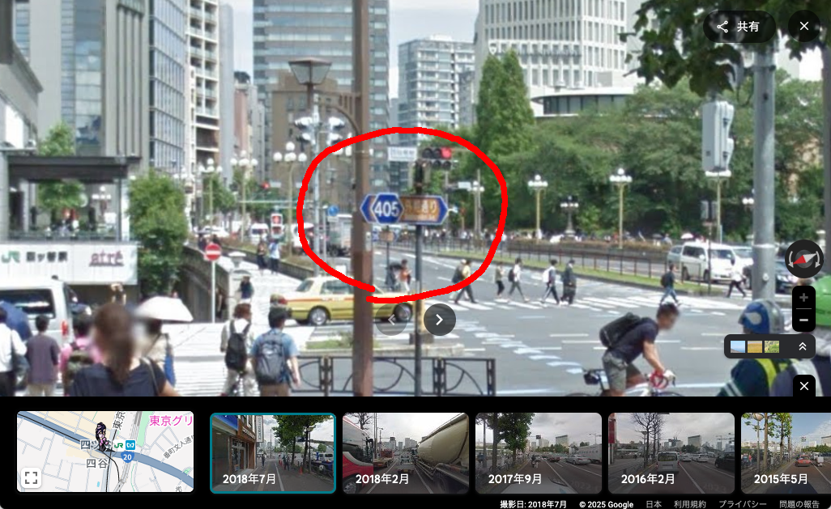Expand the layer picker double chevron
The image size is (831, 509).
click(x=802, y=346)
